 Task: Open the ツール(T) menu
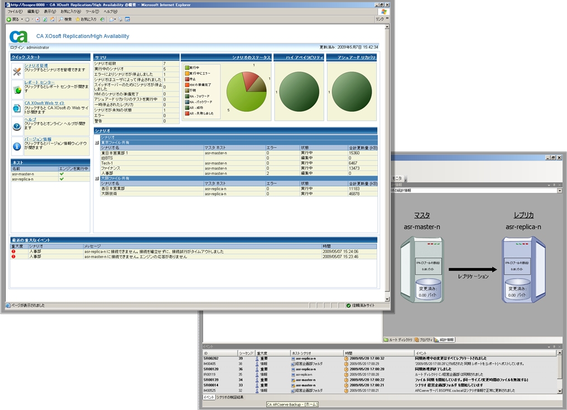click(92, 12)
